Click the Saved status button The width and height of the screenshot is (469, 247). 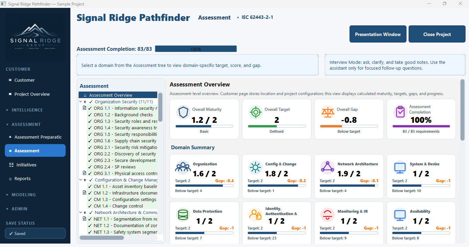coord(35,233)
